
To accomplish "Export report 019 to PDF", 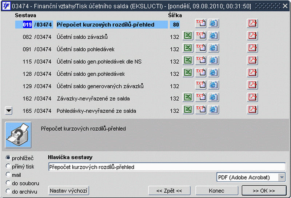I will (x=252, y=24).
